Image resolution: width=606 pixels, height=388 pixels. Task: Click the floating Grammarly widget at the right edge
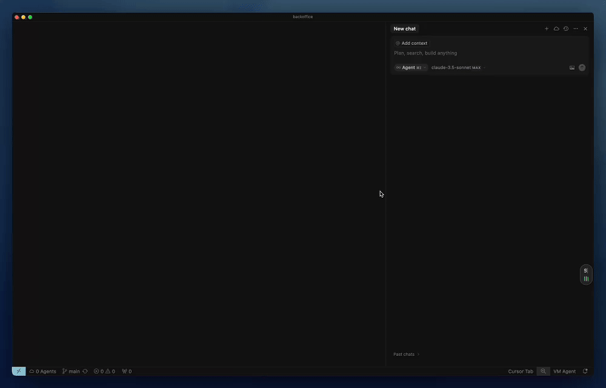[x=586, y=275]
